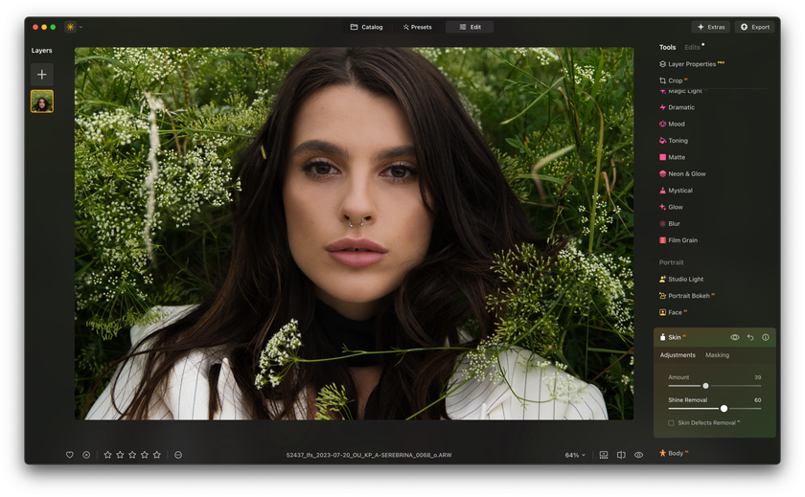Rate the photo five stars
This screenshot has height=497, width=805.
[157, 455]
